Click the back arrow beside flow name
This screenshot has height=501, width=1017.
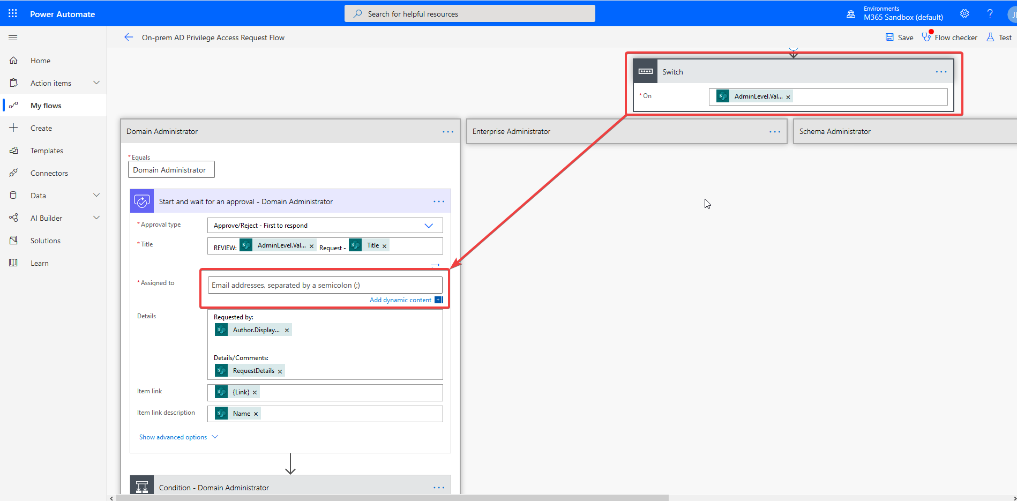(x=129, y=37)
